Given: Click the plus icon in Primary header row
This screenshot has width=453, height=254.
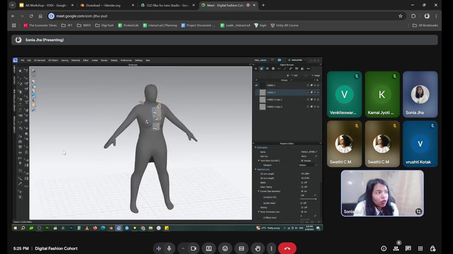Looking at the screenshot, I should pyautogui.click(x=314, y=80).
